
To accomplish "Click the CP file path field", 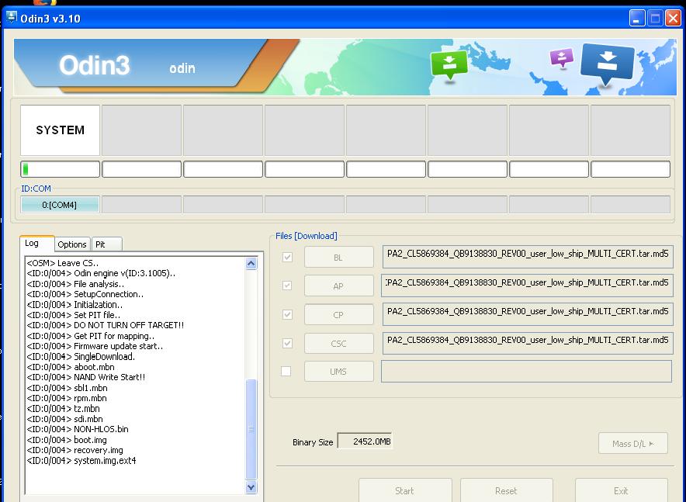I will click(528, 314).
